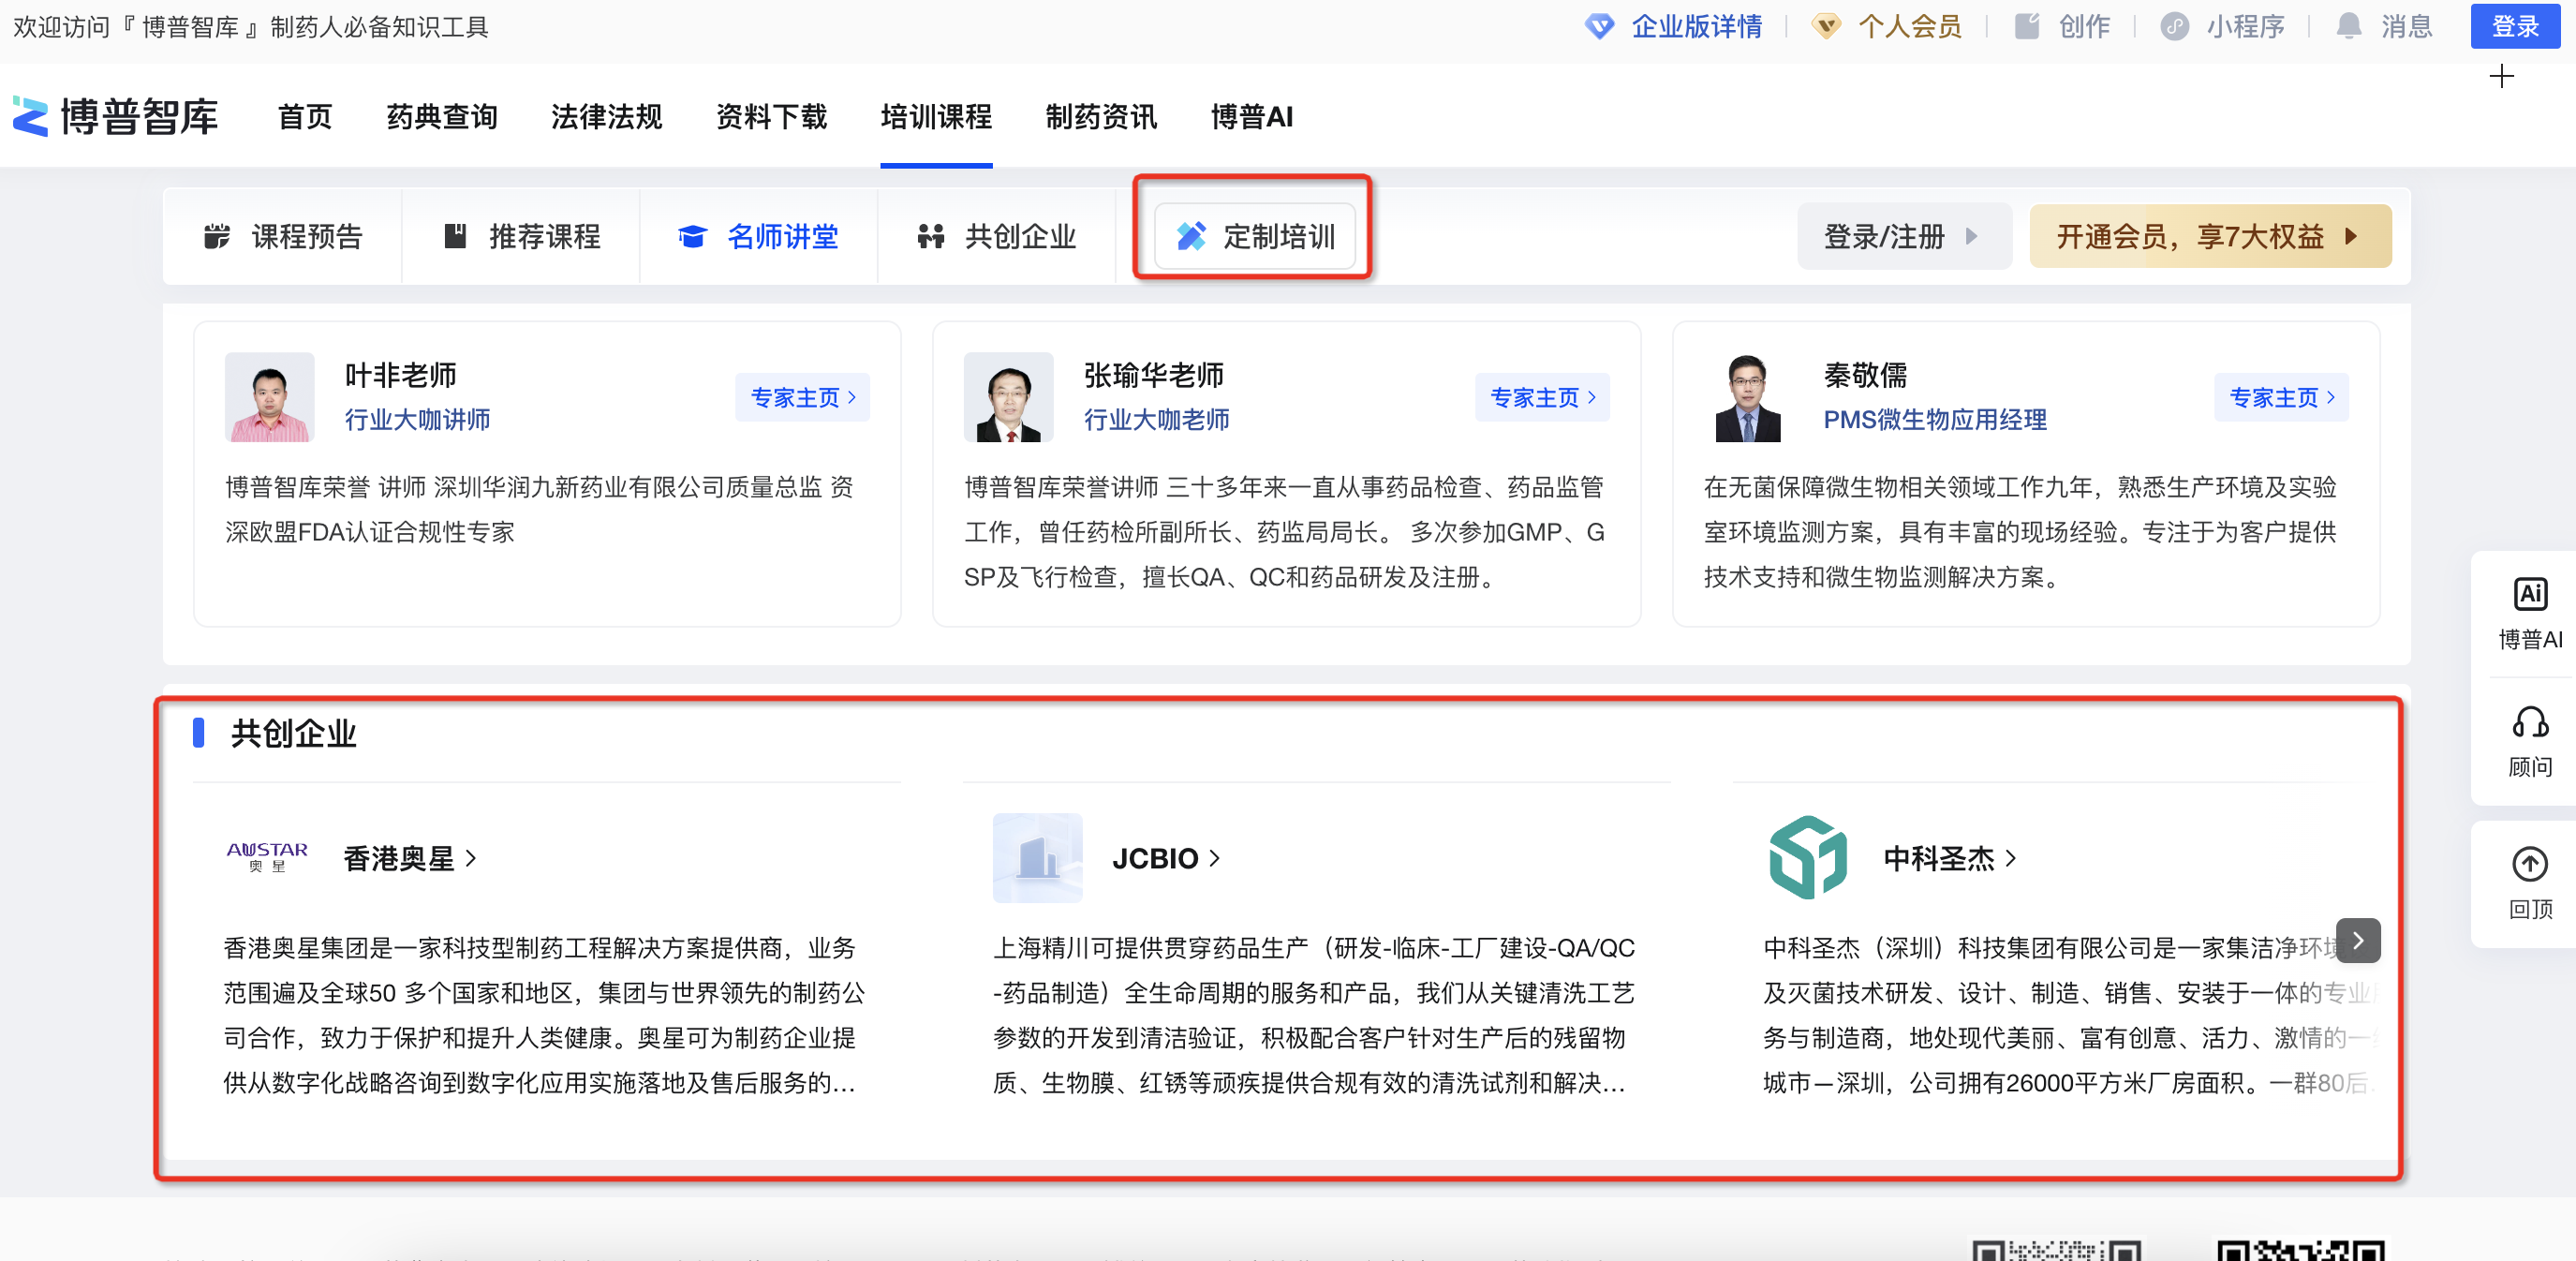
Task: Open 专家主页 for 叶非老师
Action: pos(802,397)
